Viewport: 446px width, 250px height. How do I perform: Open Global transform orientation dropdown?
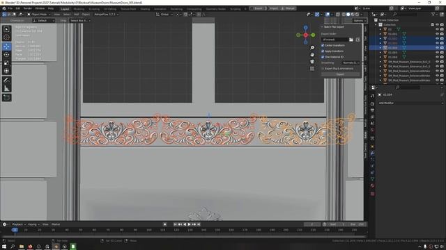click(x=164, y=14)
